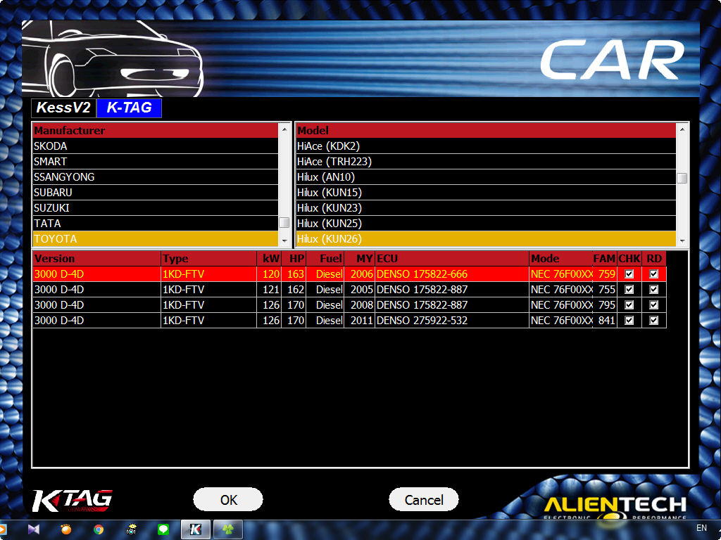This screenshot has height=540, width=721.
Task: Select HiAce (TRH223) model
Action: click(x=486, y=162)
